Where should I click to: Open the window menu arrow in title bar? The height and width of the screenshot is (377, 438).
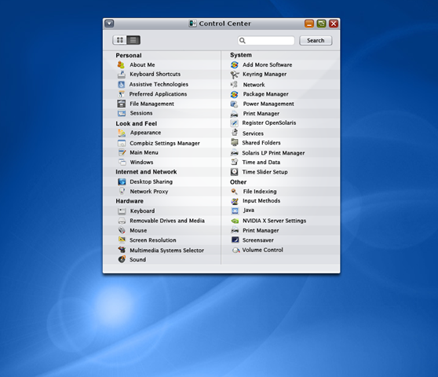click(x=109, y=24)
